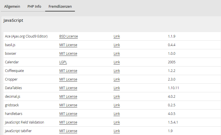Follow the Link for bowser
The height and width of the screenshot is (135, 221).
tap(117, 54)
